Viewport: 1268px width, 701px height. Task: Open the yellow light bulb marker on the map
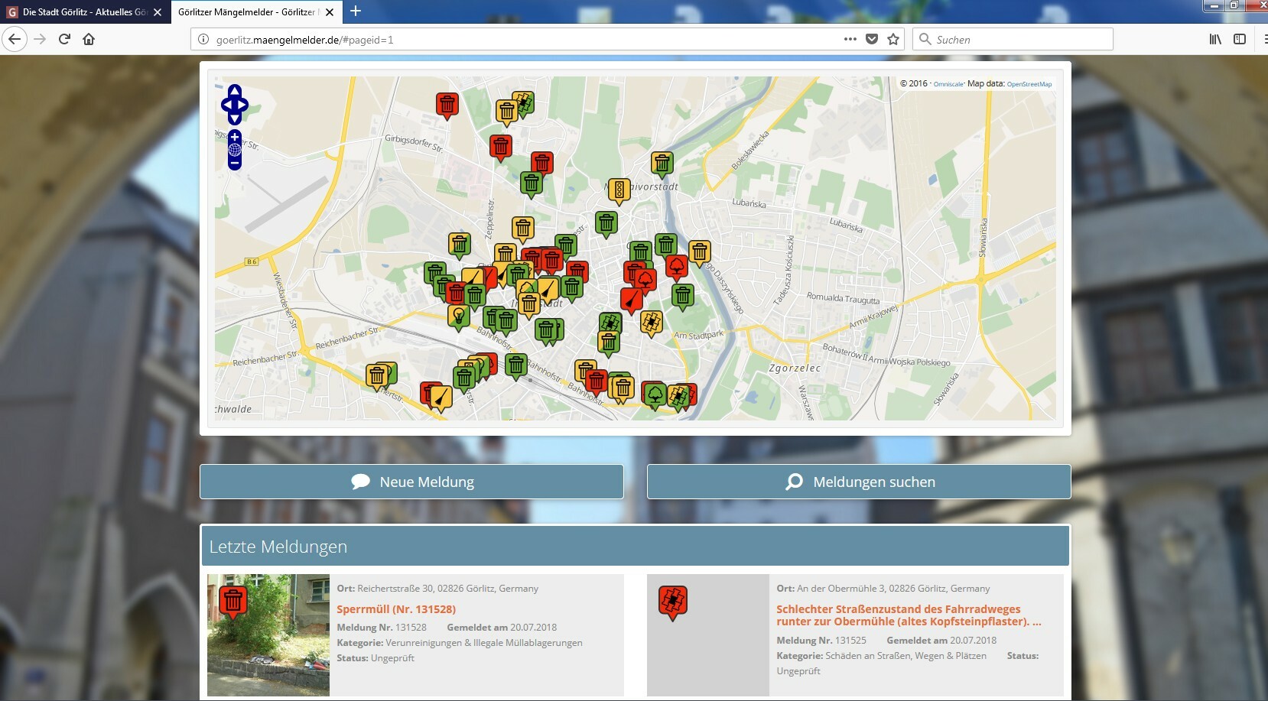tap(458, 316)
